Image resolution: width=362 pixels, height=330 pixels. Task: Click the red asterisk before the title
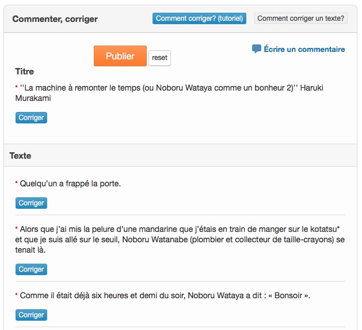[17, 87]
